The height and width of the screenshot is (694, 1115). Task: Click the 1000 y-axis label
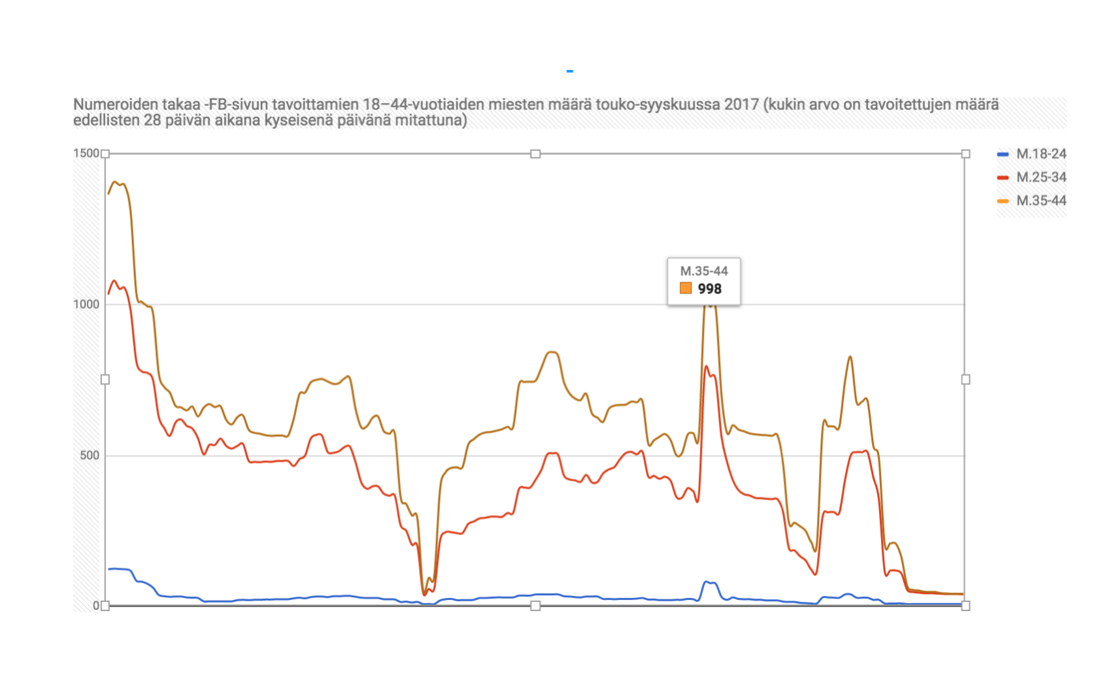point(86,305)
